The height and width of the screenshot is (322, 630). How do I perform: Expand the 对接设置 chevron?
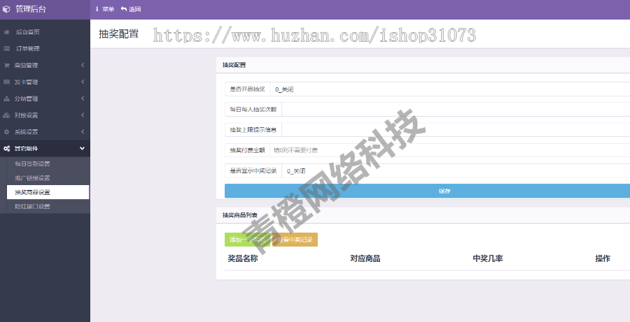pyautogui.click(x=83, y=115)
